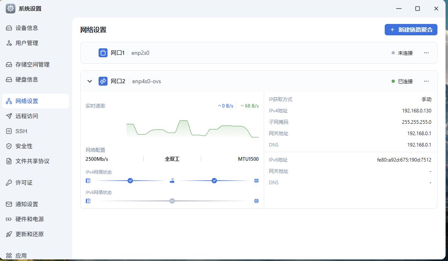The width and height of the screenshot is (448, 261).
Task: Click the IPv6 status globe icon
Action: [256, 201]
